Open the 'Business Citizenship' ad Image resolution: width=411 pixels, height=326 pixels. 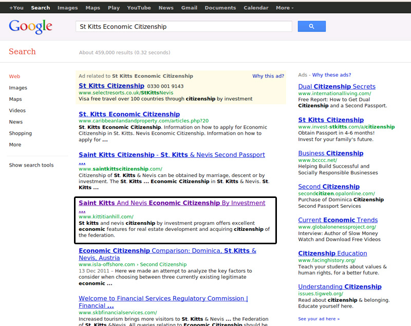(x=331, y=153)
